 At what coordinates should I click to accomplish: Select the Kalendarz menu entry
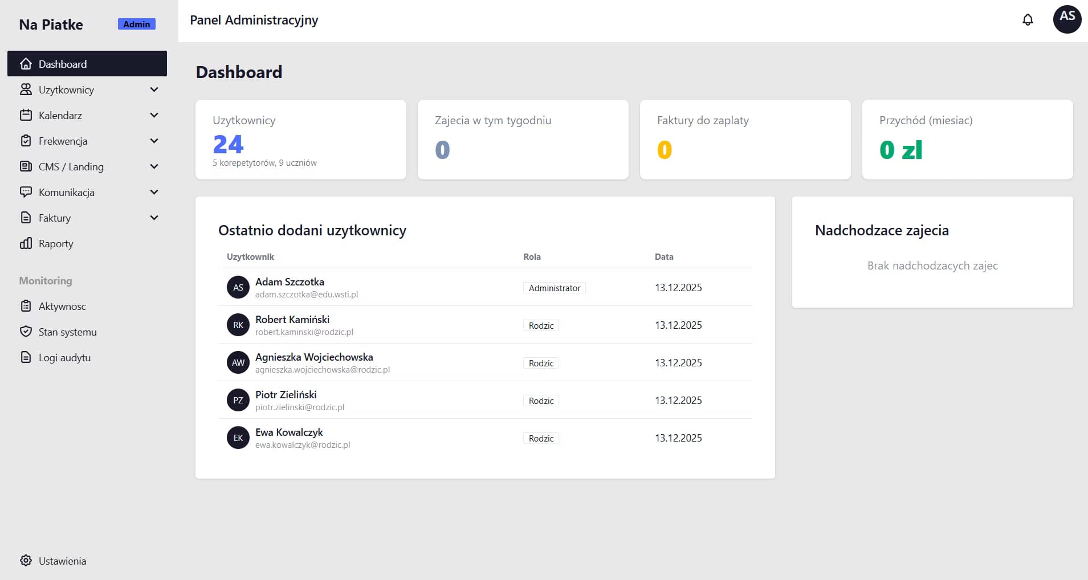click(60, 115)
